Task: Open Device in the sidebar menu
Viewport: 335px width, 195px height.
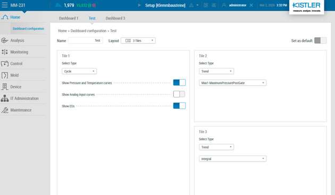Action: (16, 87)
